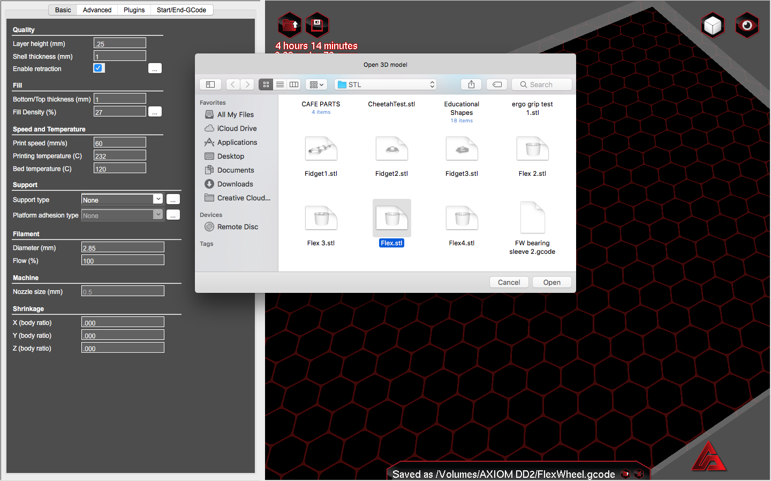This screenshot has width=771, height=481.
Task: Click the Shell thickness input field
Action: pos(120,56)
